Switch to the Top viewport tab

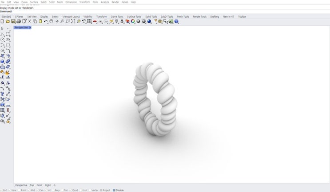tap(32, 185)
